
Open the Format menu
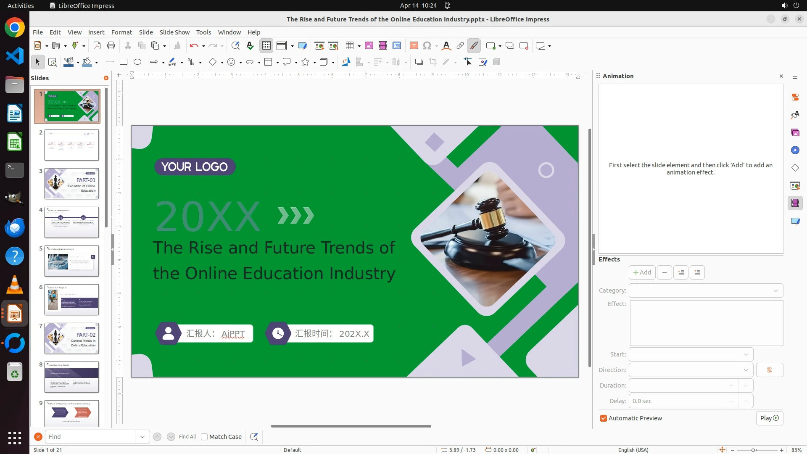point(121,32)
